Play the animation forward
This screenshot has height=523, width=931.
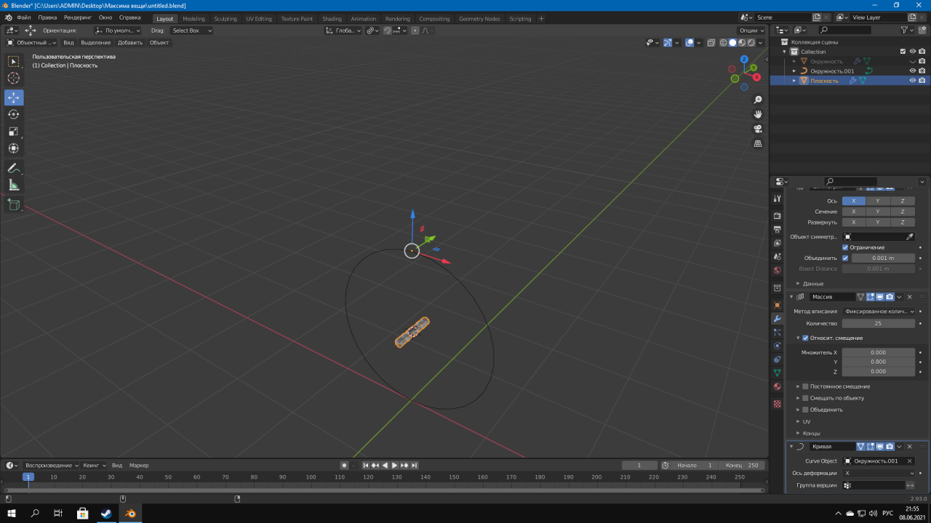click(x=394, y=465)
